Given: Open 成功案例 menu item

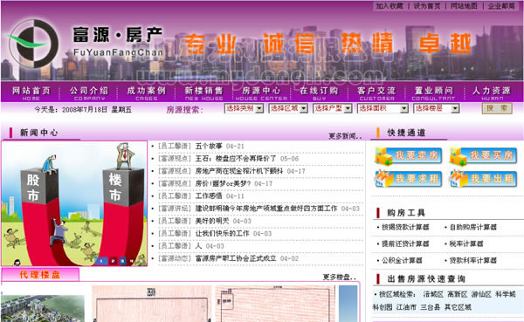Looking at the screenshot, I should coord(147,92).
